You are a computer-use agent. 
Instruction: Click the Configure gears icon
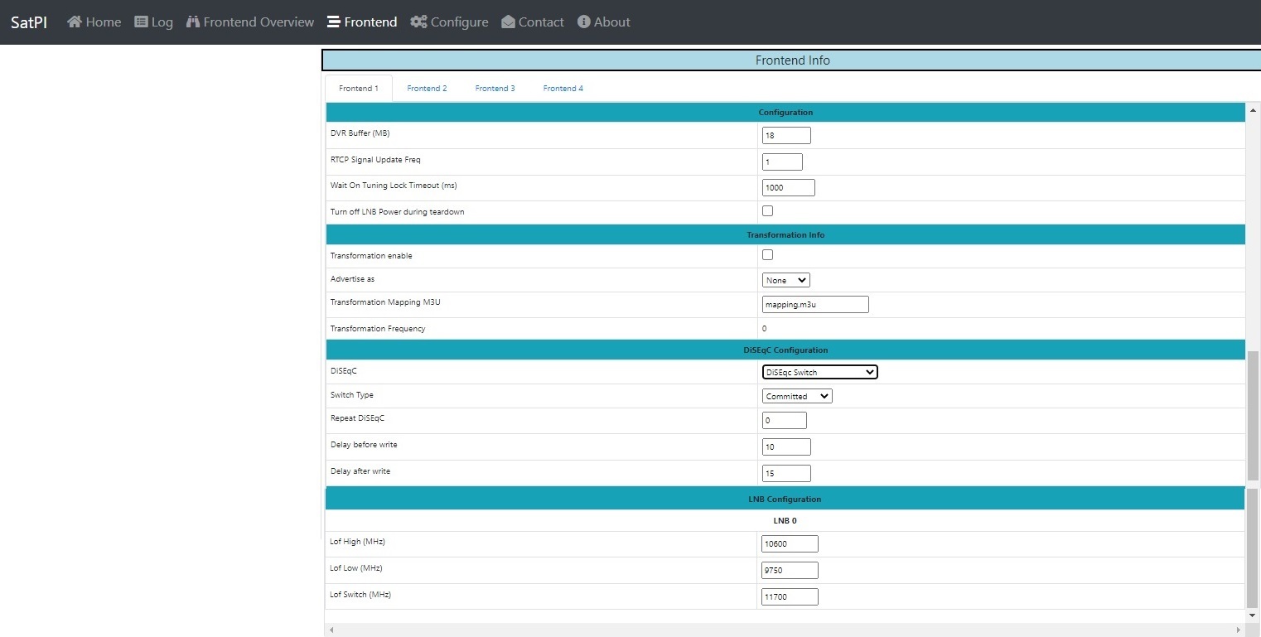(418, 22)
